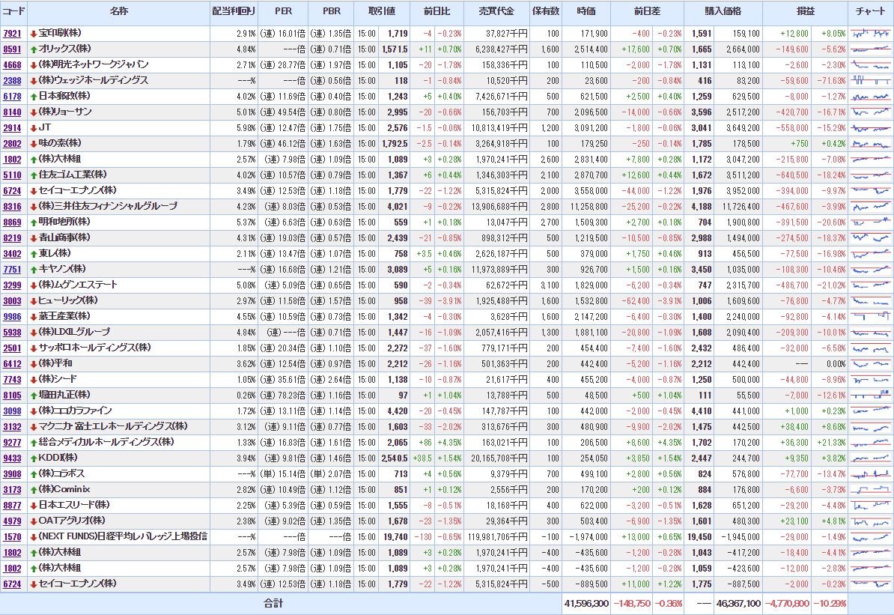The width and height of the screenshot is (894, 615).
Task: Click the down arrow icon beside 味の素(株)
Action: point(33,144)
